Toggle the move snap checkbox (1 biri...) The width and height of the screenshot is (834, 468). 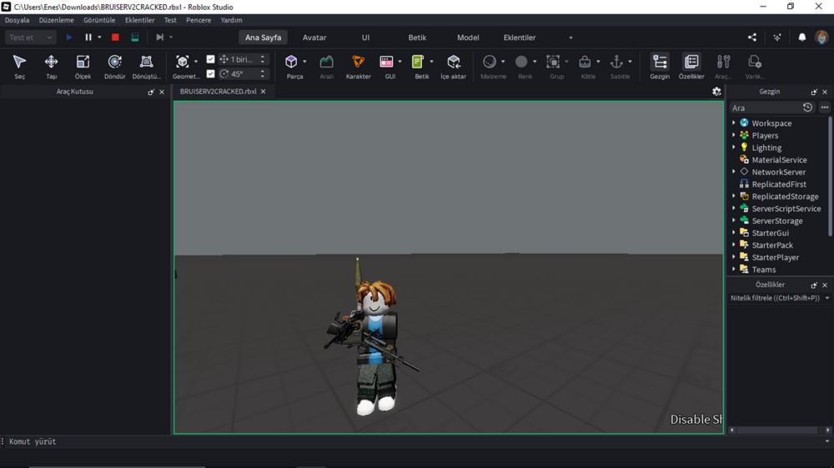point(211,59)
